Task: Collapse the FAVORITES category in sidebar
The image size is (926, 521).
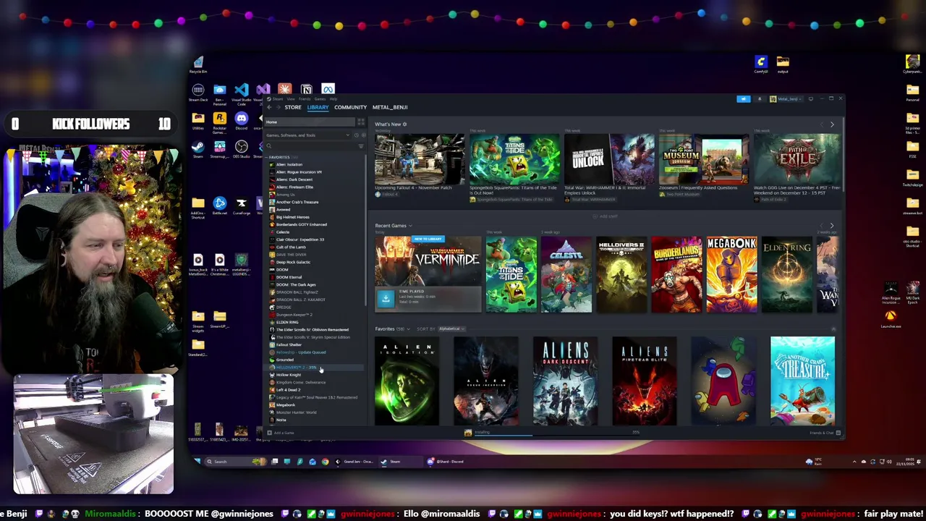Action: point(279,157)
